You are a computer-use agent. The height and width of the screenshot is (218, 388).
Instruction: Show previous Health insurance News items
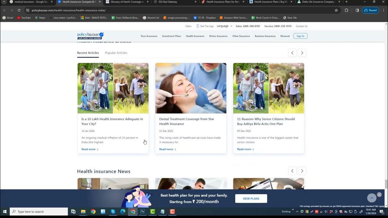tap(292, 171)
